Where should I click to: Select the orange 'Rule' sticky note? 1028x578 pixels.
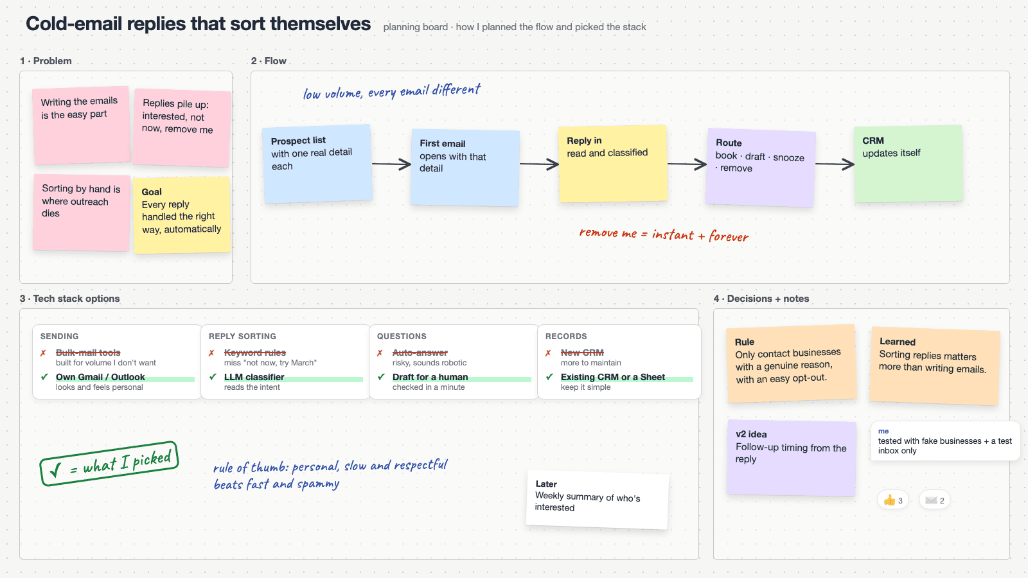pos(792,364)
